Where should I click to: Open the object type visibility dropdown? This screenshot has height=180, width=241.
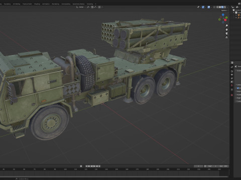(x=199, y=7)
